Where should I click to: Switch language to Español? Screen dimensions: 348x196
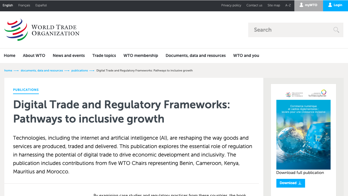41,5
